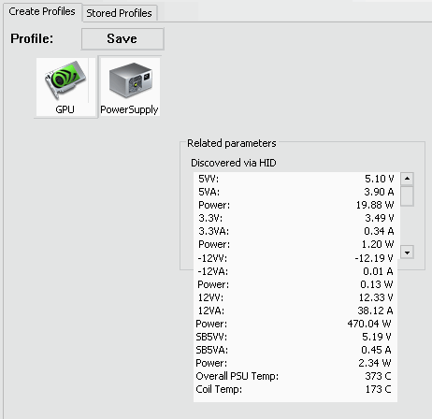Select the -12VV voltage row

click(x=295, y=258)
